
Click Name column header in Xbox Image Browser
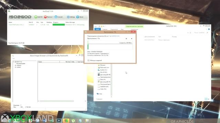pyautogui.click(x=48, y=61)
